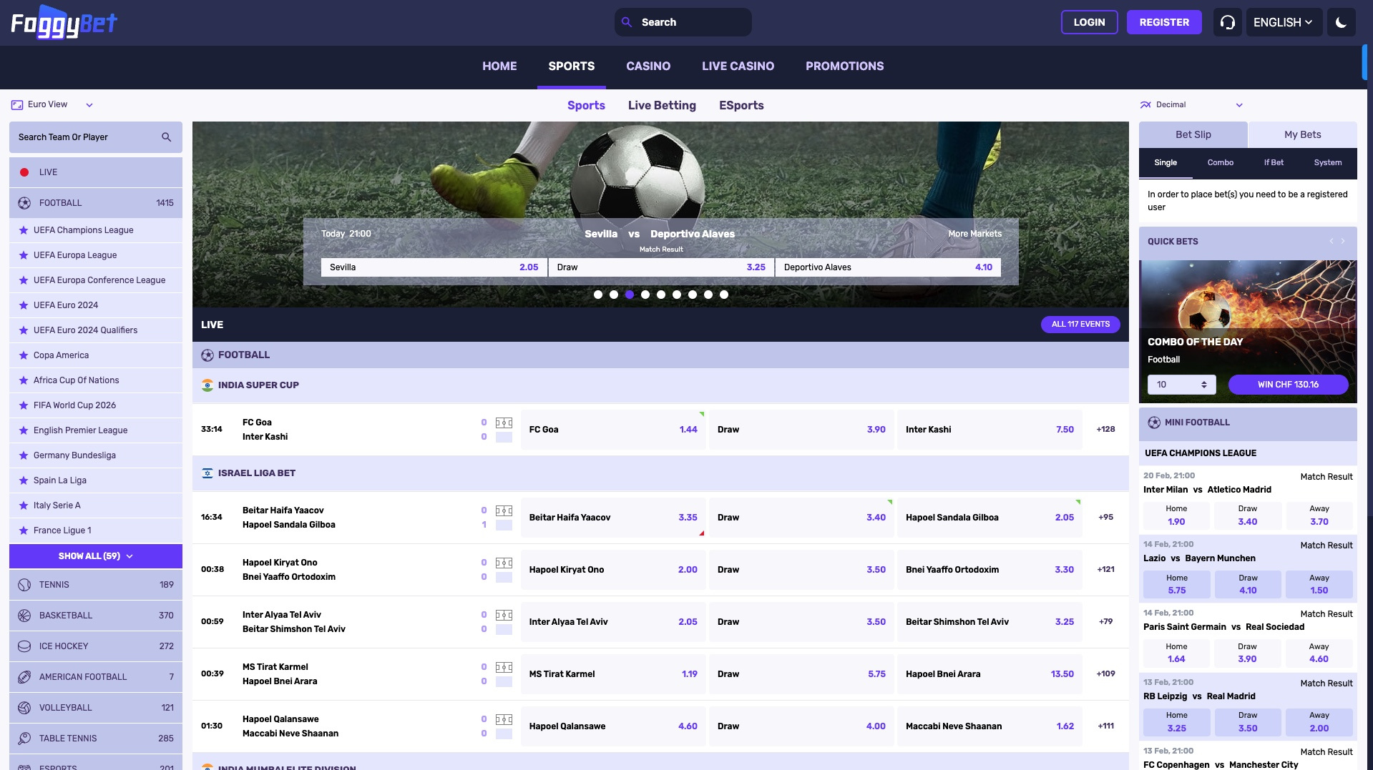
Task: Select the fourth carousel navigation dot
Action: tap(645, 294)
